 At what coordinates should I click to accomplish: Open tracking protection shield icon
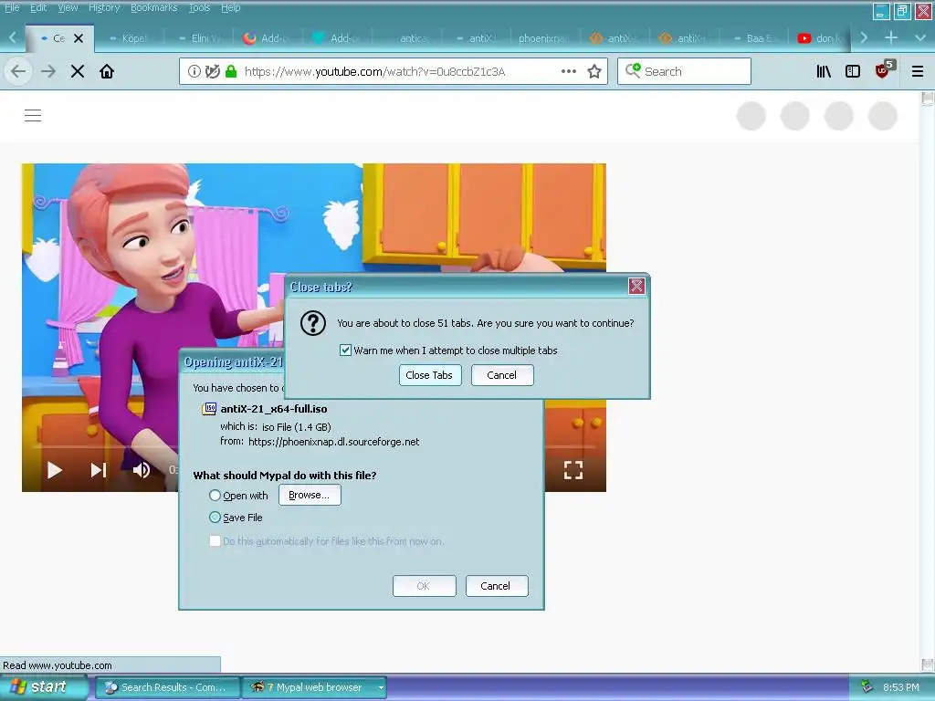coord(212,71)
